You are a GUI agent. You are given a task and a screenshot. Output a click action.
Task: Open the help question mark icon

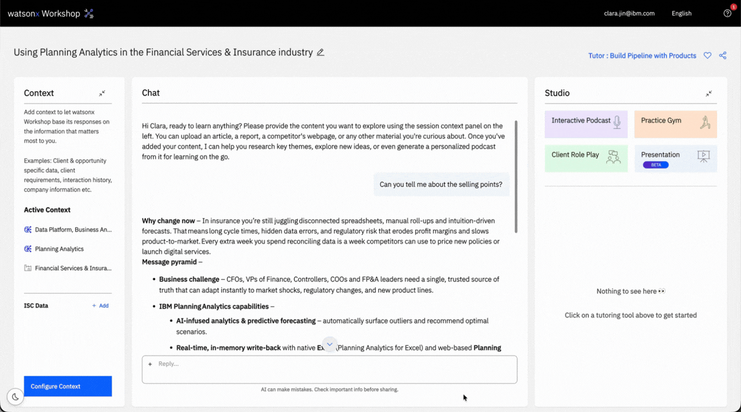click(727, 13)
